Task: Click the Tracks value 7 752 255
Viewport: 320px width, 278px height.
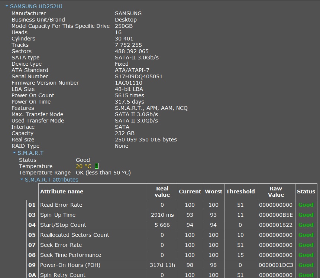Action: 128,45
